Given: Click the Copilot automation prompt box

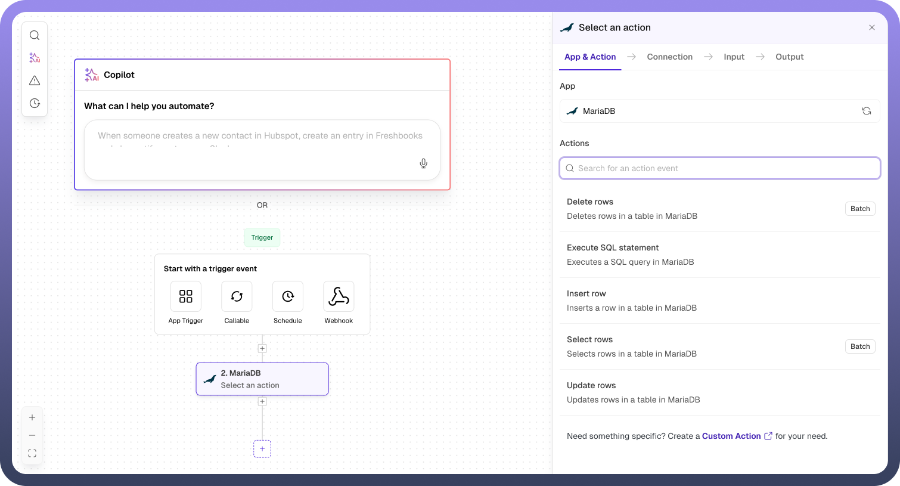Looking at the screenshot, I should tap(262, 150).
